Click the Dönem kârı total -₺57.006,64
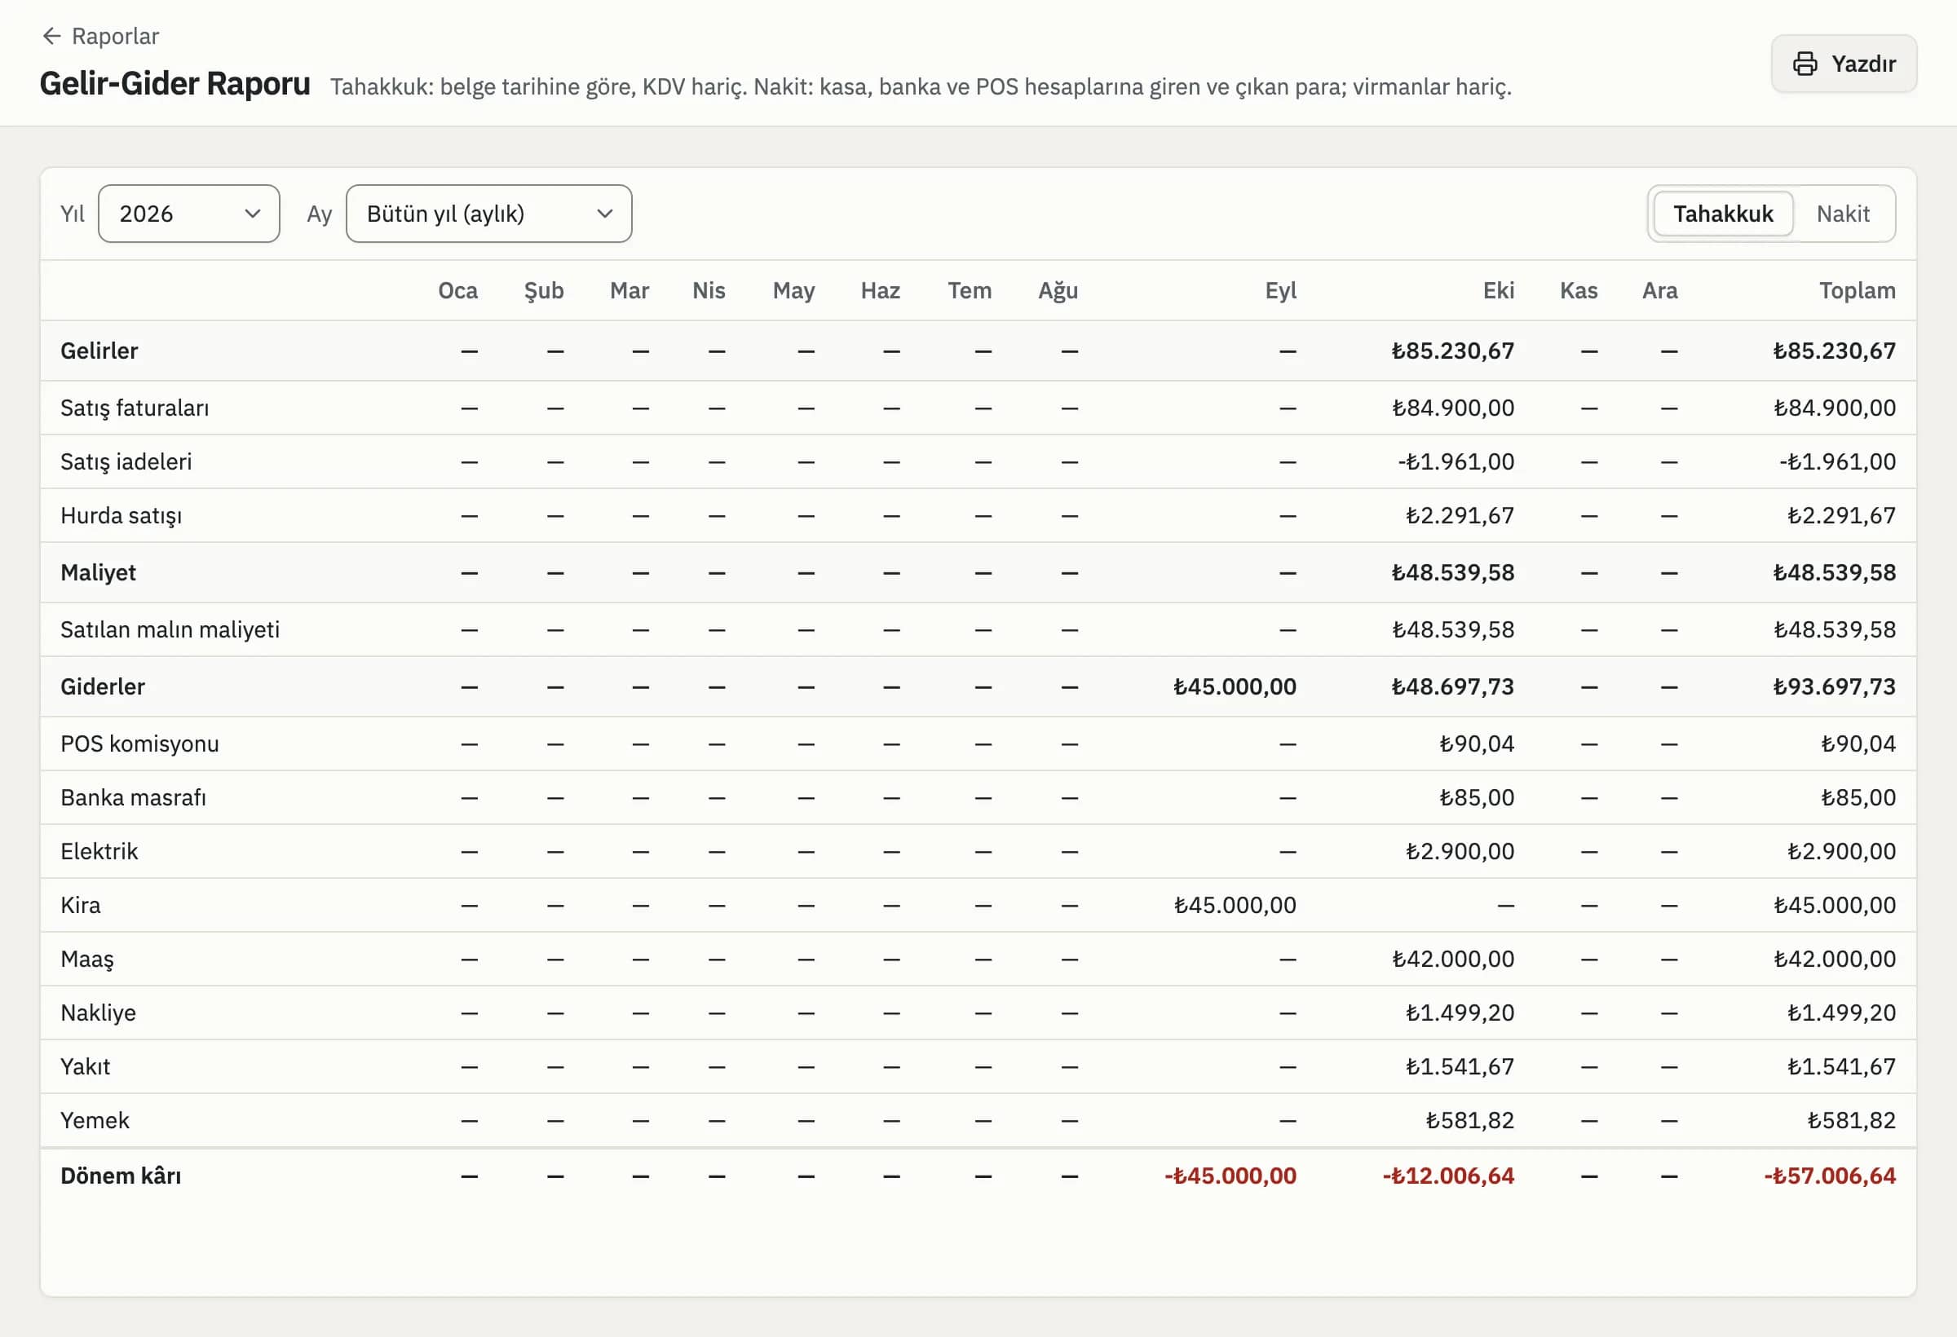 pos(1830,1176)
